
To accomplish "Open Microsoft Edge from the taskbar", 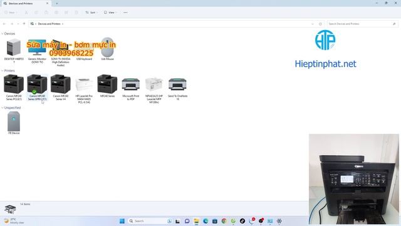I will (206, 221).
